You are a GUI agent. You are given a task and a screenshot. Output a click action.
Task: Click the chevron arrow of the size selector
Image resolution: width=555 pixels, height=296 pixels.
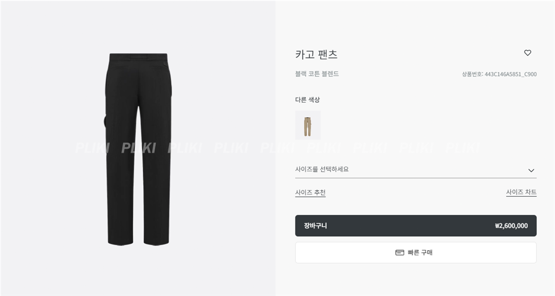[x=531, y=170]
